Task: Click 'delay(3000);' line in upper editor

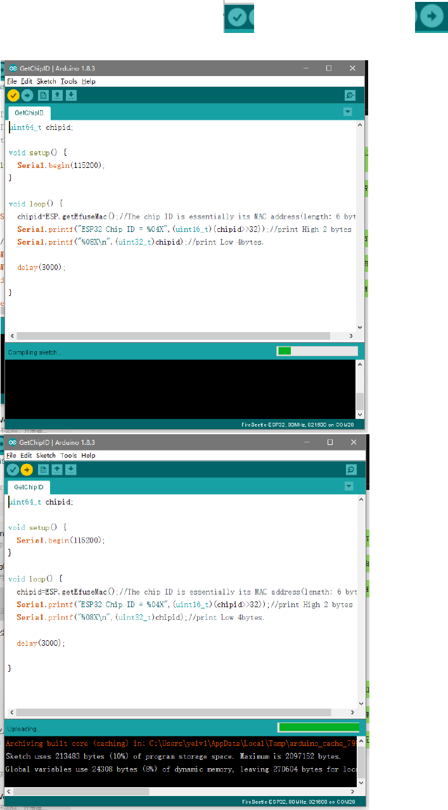Action: tap(41, 267)
